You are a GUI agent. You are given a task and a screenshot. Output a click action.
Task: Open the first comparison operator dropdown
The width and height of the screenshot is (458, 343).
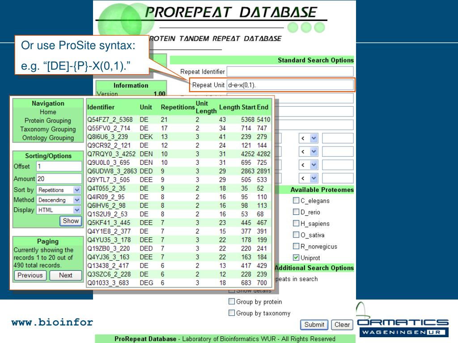coord(308,138)
